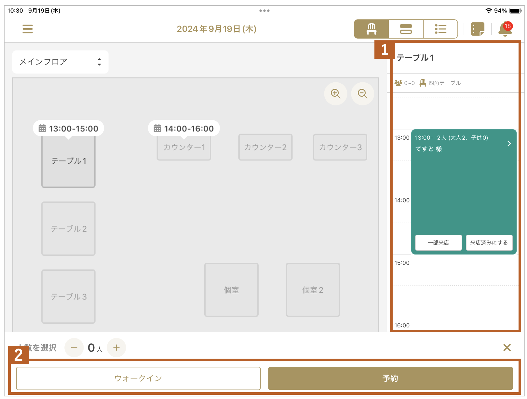Open notifications bell with 18 badge
The height and width of the screenshot is (399, 527).
pyautogui.click(x=505, y=29)
